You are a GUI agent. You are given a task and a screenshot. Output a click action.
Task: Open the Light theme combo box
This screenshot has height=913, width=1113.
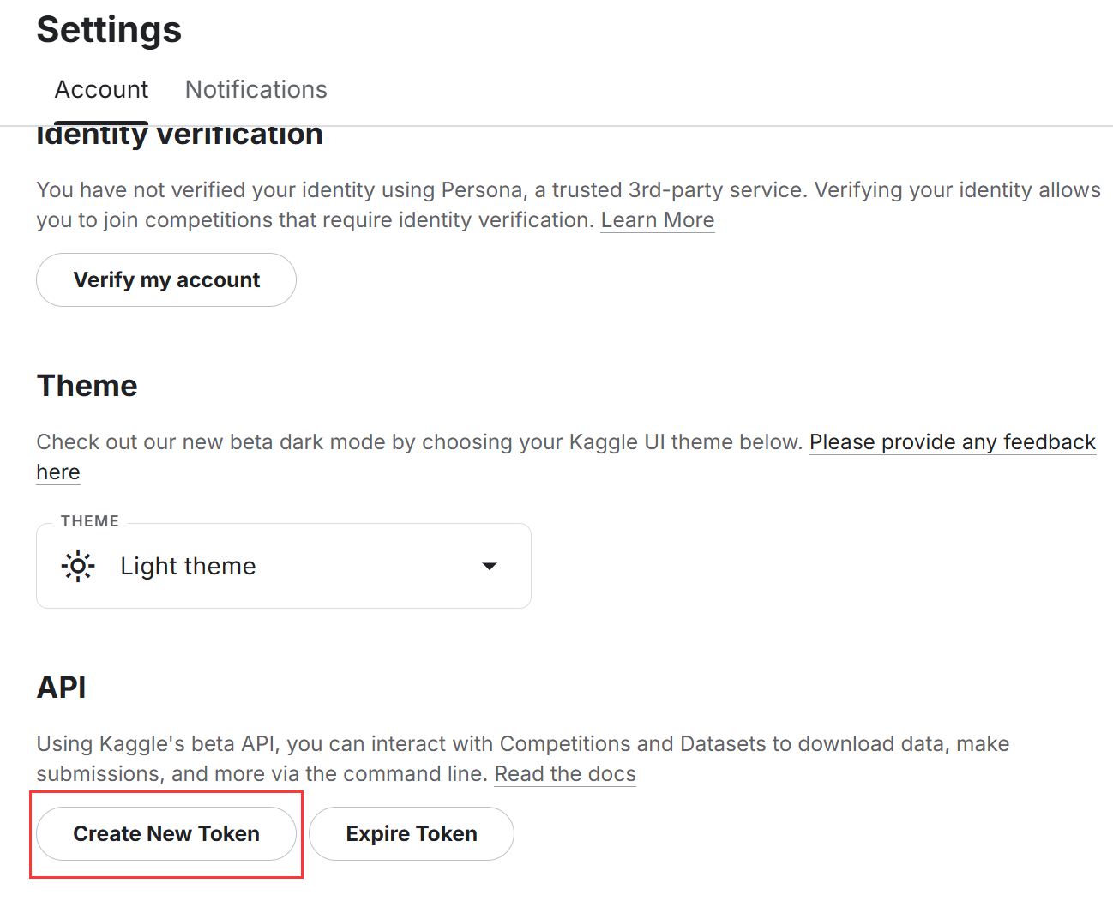tap(283, 566)
